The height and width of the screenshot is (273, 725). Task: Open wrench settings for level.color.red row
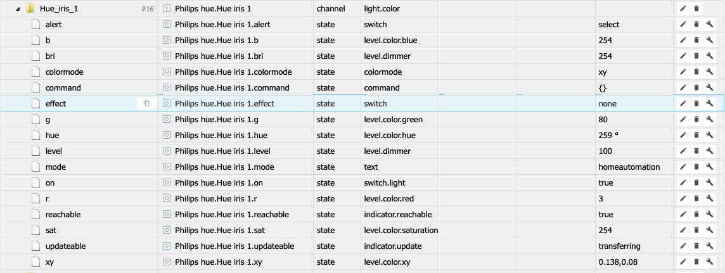click(710, 199)
